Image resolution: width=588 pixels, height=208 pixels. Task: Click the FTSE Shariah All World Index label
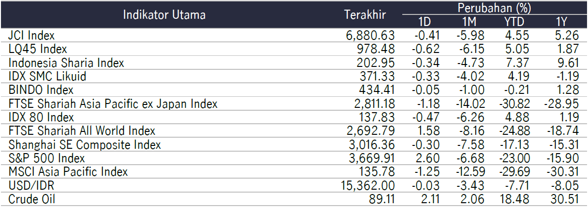(82, 130)
